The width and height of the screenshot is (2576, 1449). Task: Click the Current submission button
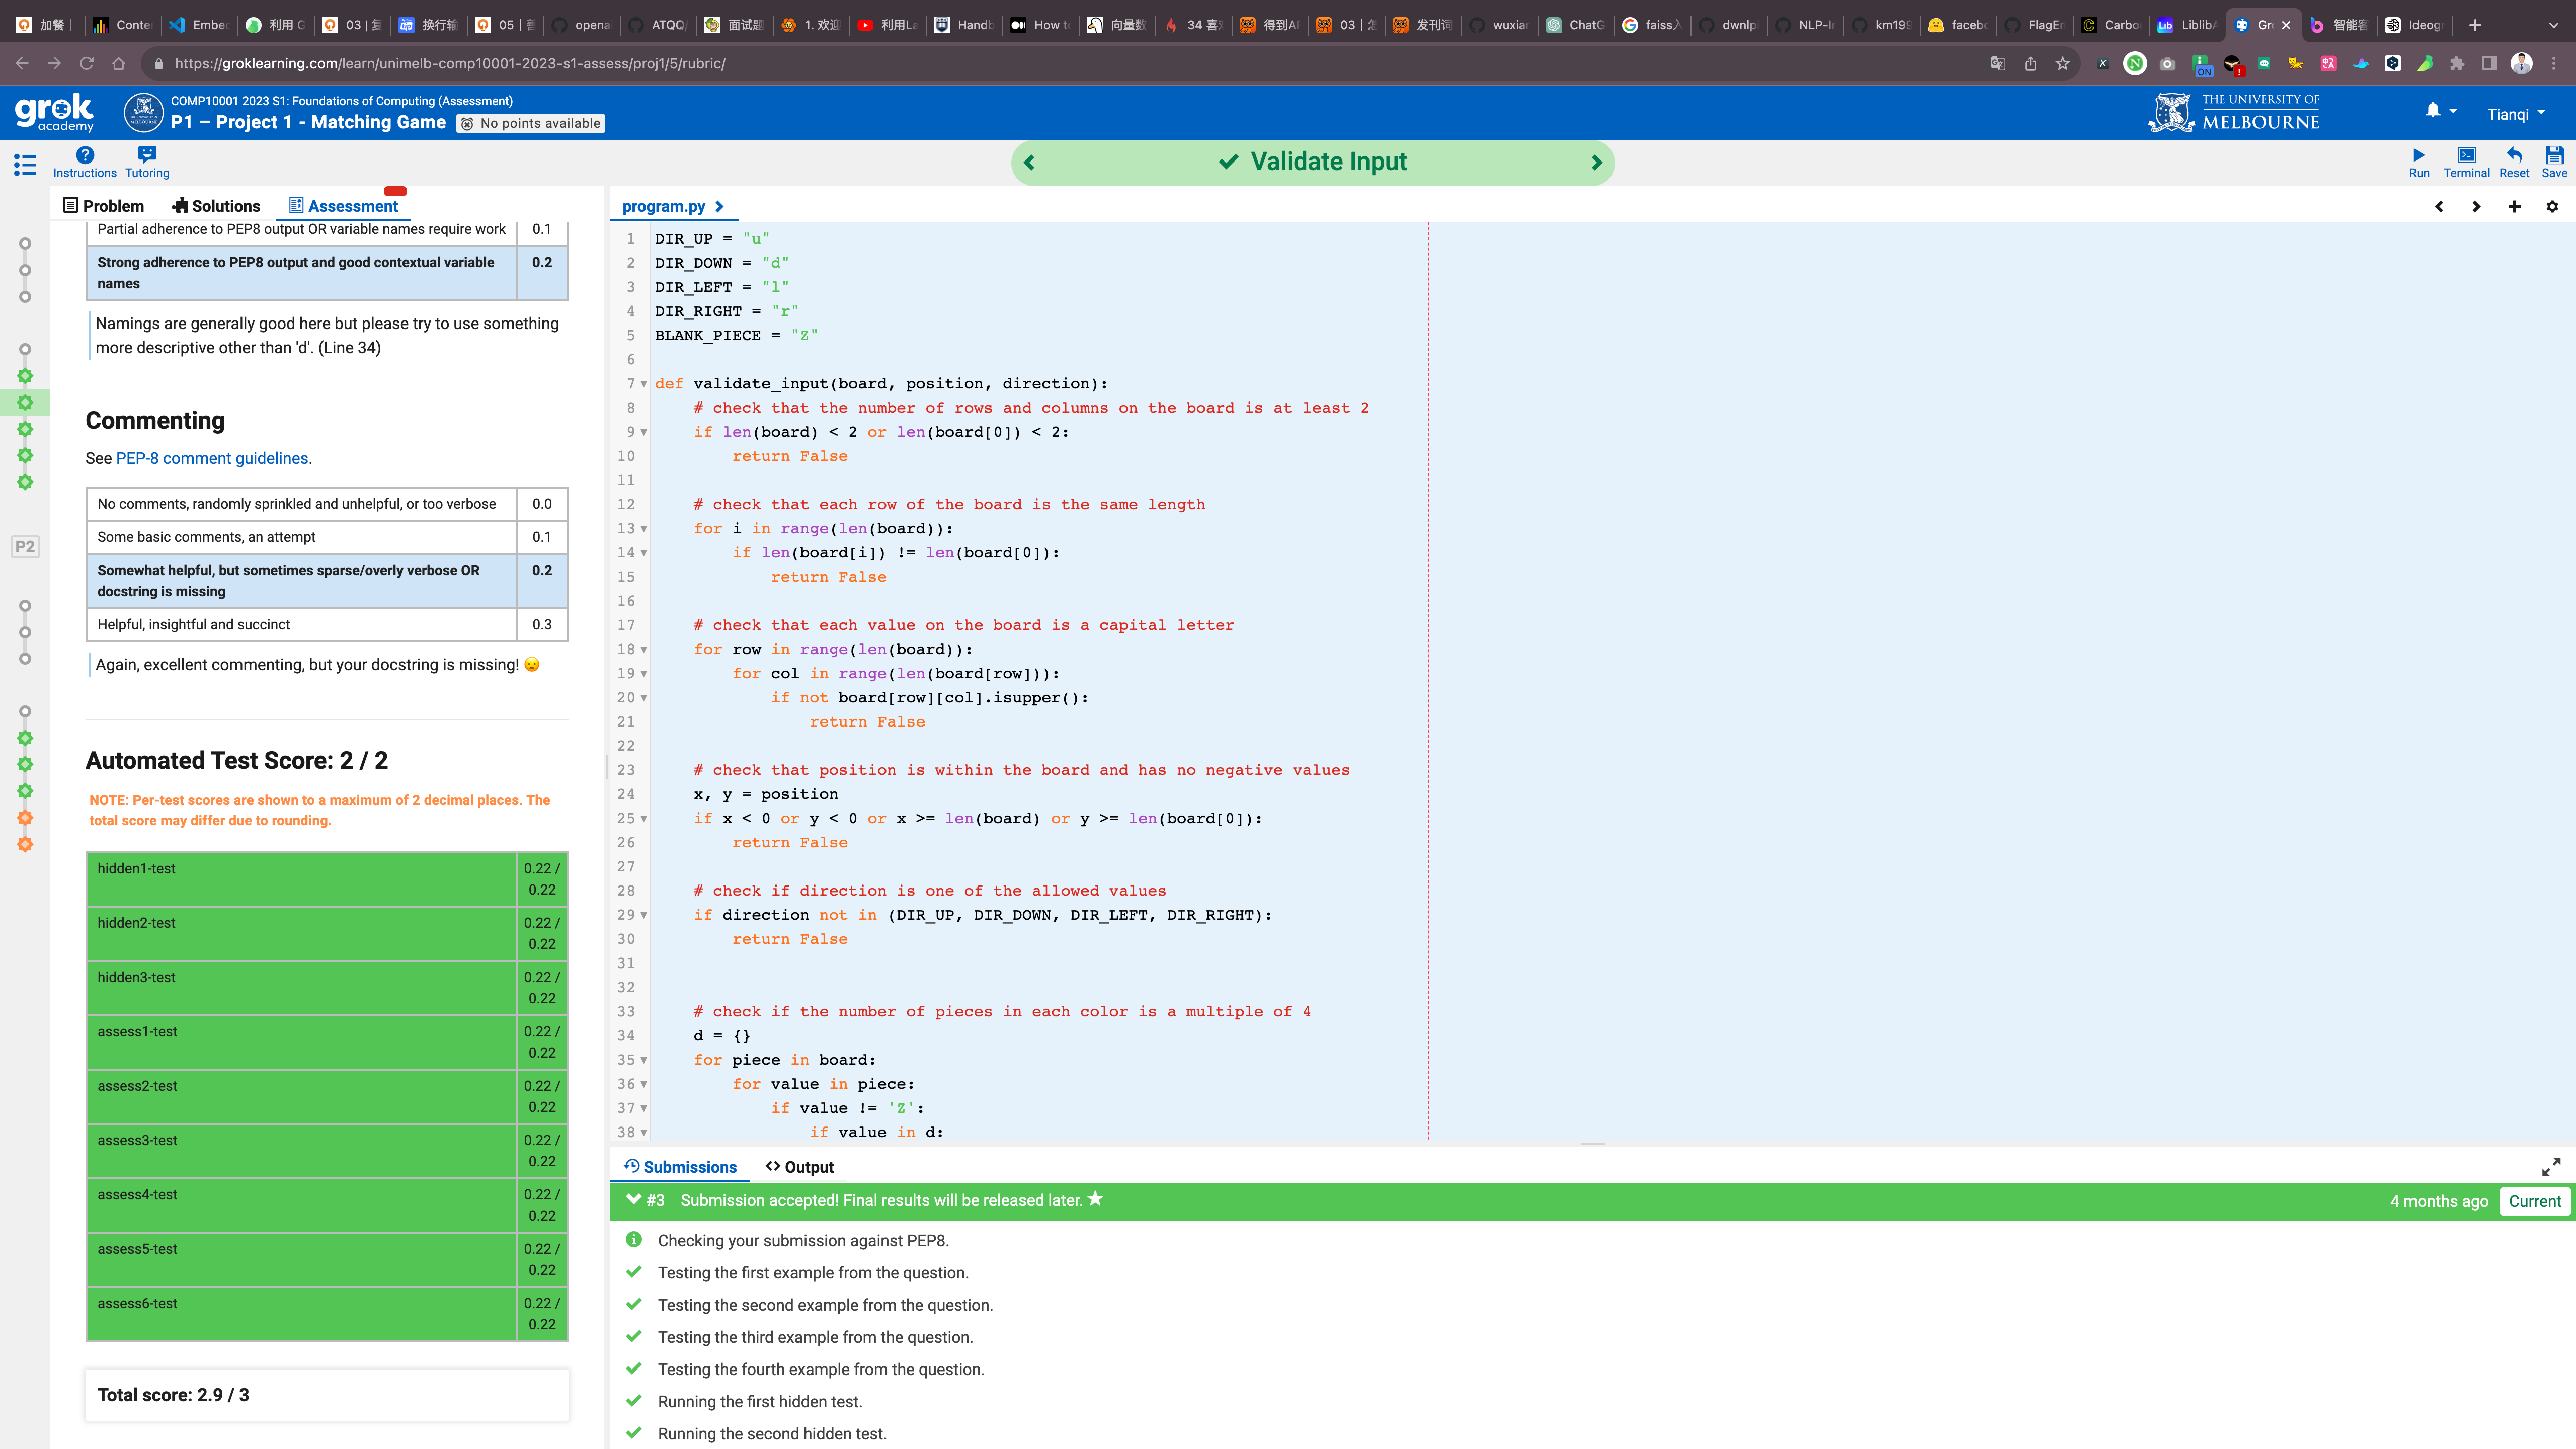(2534, 1201)
